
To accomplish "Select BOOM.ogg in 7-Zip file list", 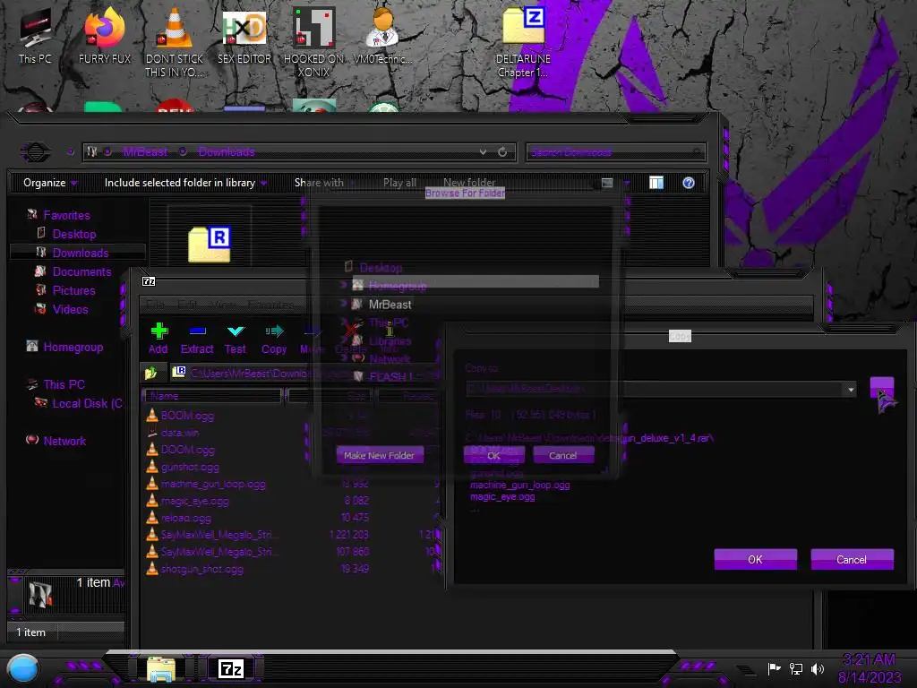I will (x=187, y=416).
